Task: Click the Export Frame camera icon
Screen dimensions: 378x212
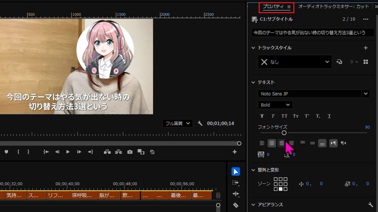Action: 130,152
